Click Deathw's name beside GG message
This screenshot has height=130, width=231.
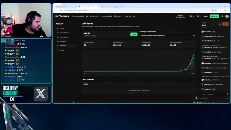tap(207, 89)
